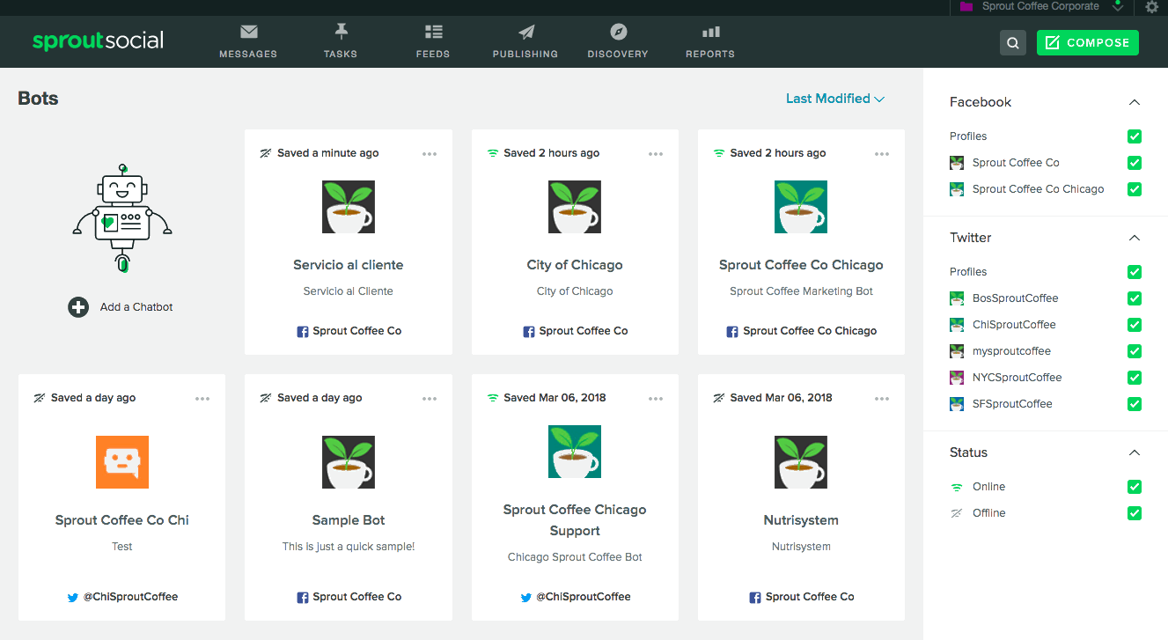The width and height of the screenshot is (1168, 640).
Task: Click the search magnifier icon
Action: pyautogui.click(x=1013, y=43)
